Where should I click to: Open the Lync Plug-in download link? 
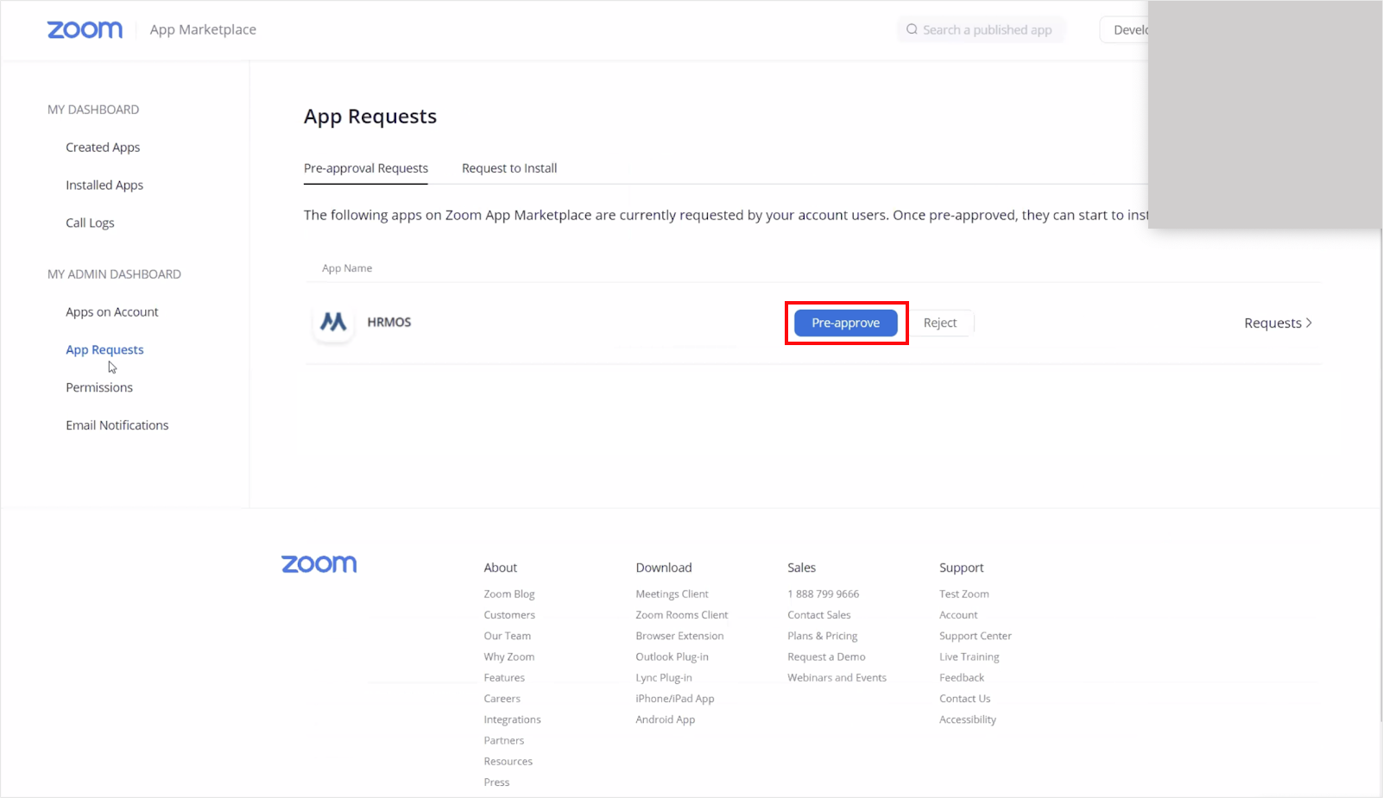click(664, 678)
